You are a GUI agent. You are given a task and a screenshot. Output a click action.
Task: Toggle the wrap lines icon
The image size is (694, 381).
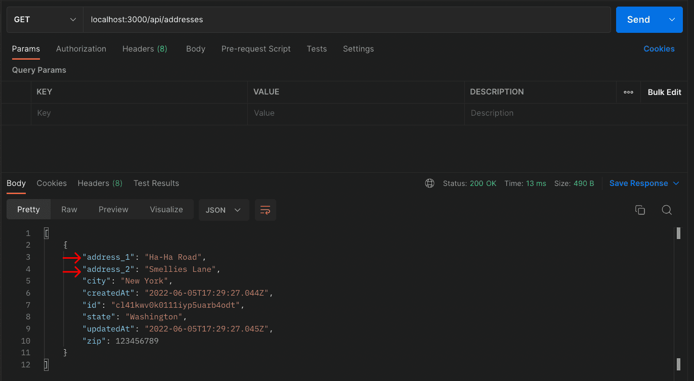pyautogui.click(x=266, y=210)
